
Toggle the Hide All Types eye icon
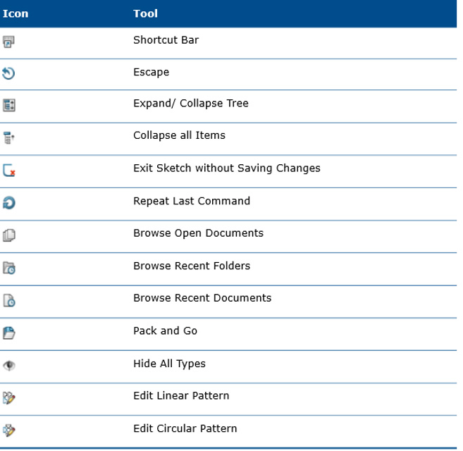[9, 366]
